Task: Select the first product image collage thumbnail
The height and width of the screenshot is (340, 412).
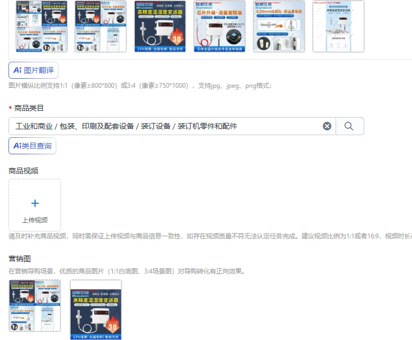Action: 42,26
